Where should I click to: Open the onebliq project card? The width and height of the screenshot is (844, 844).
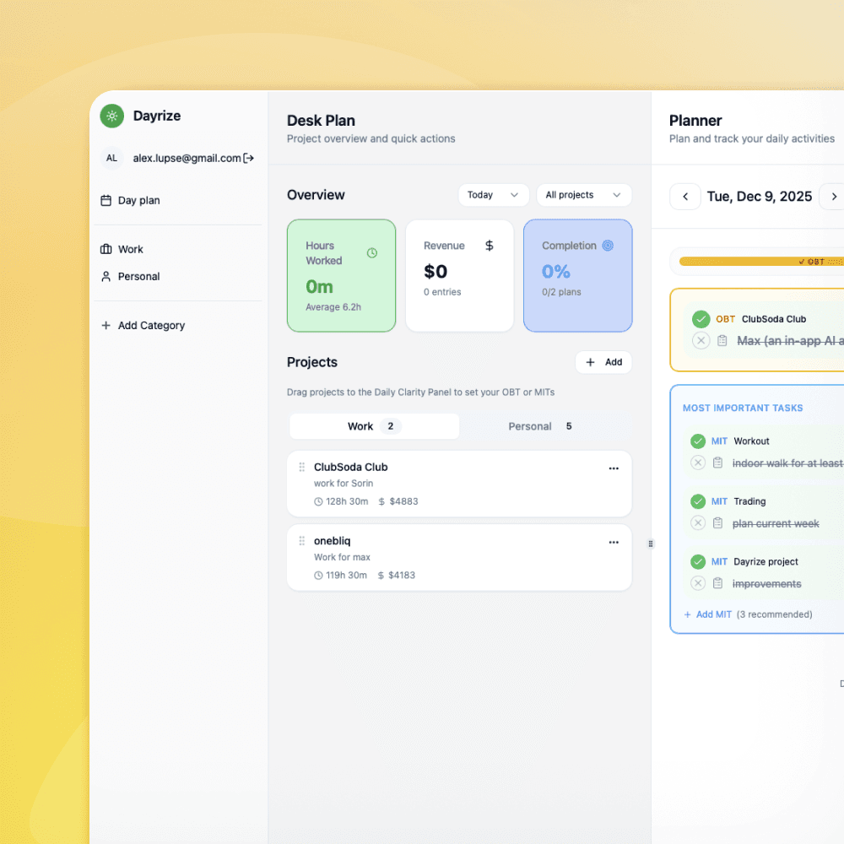459,558
